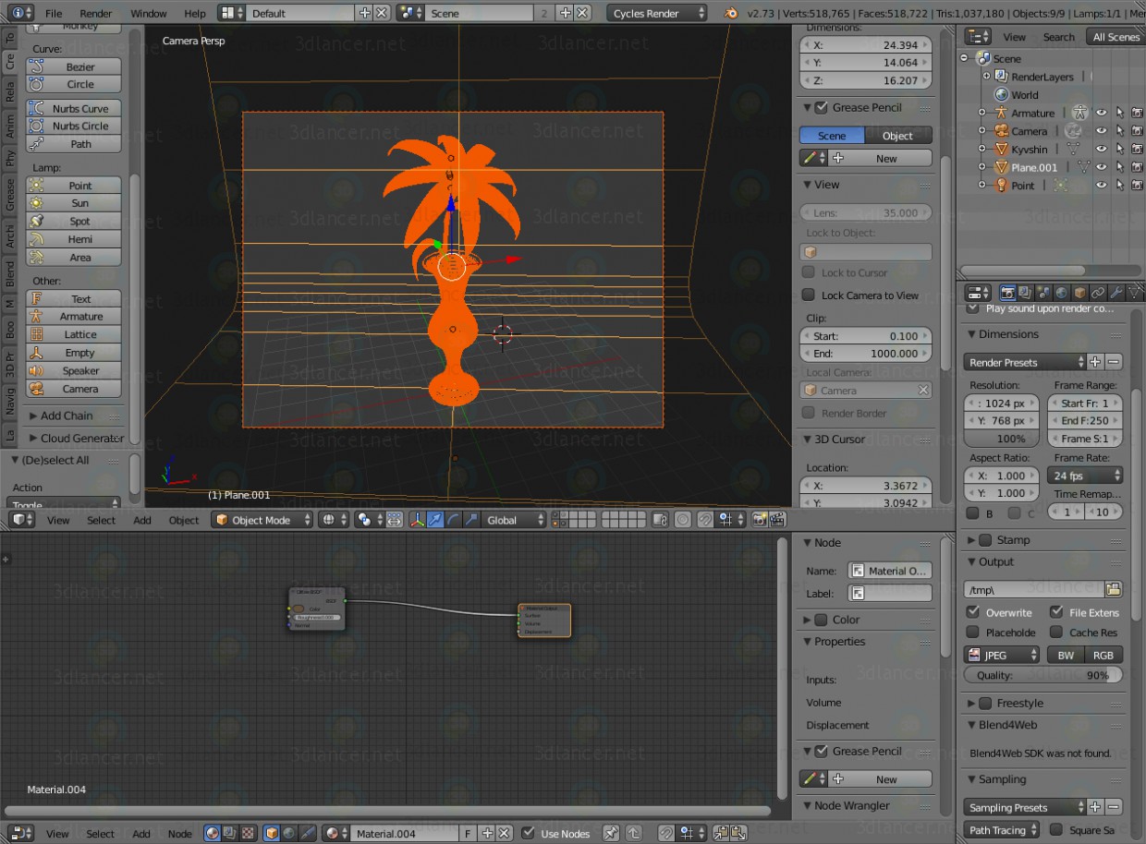Image resolution: width=1146 pixels, height=844 pixels.
Task: Switch node editor to compositing nodes icon
Action: click(x=230, y=833)
